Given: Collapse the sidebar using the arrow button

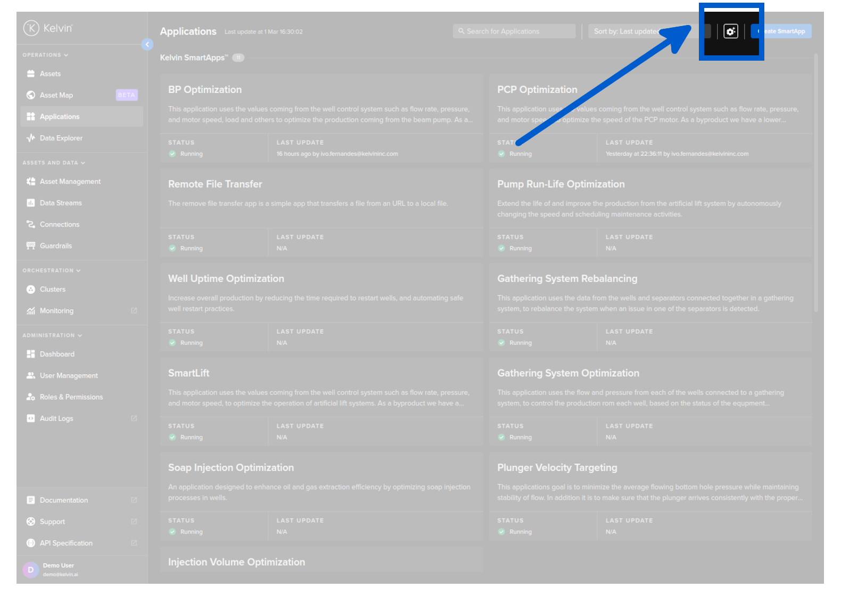Looking at the screenshot, I should coord(147,45).
